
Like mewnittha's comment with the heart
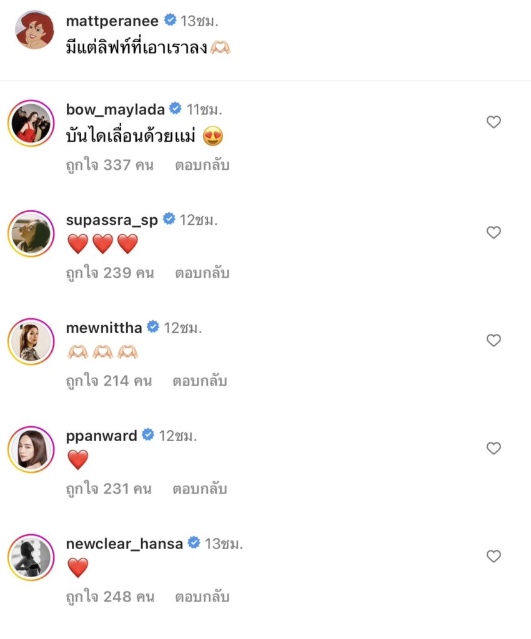coord(494,340)
